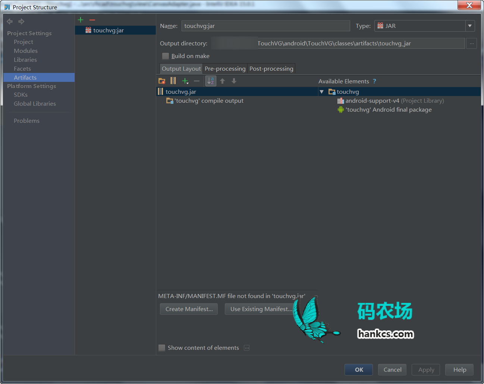
Task: Open the Type JAR dropdown
Action: [470, 26]
